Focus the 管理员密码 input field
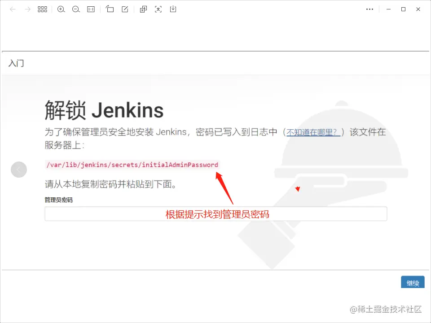431x323 pixels. pos(216,214)
